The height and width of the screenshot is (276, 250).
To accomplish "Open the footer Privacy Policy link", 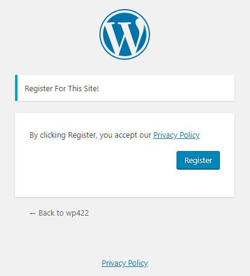I will coord(125,263).
